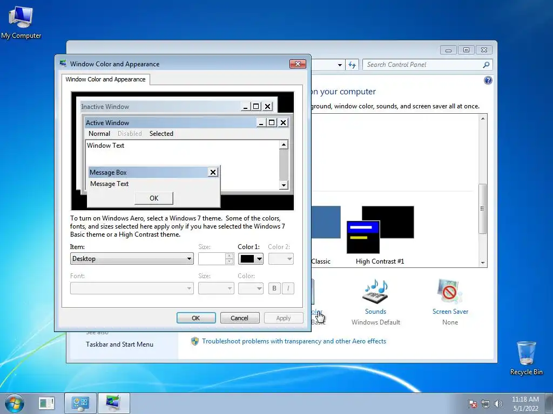Open Taskbar and Start Menu link
The width and height of the screenshot is (553, 414).
pos(119,344)
